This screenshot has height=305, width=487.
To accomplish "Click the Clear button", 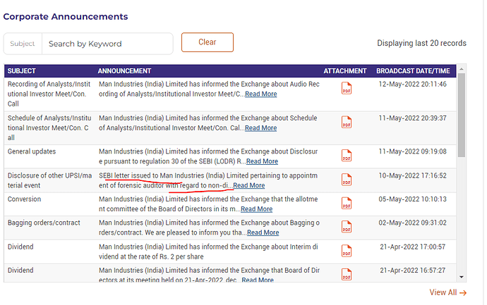I will [208, 42].
